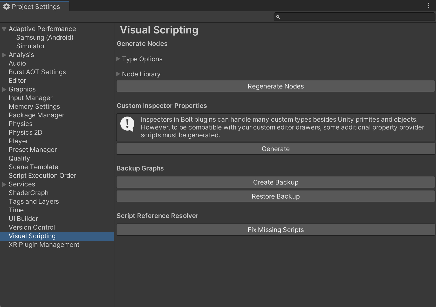Viewport: 436px width, 307px height.
Task: Open the three-dot menu in top-right corner
Action: 428,5
